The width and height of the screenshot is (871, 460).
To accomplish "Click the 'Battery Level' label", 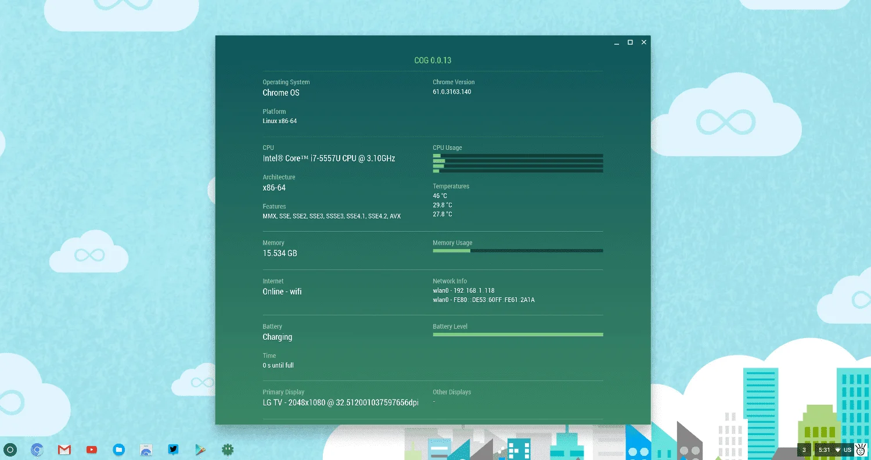I will click(450, 327).
